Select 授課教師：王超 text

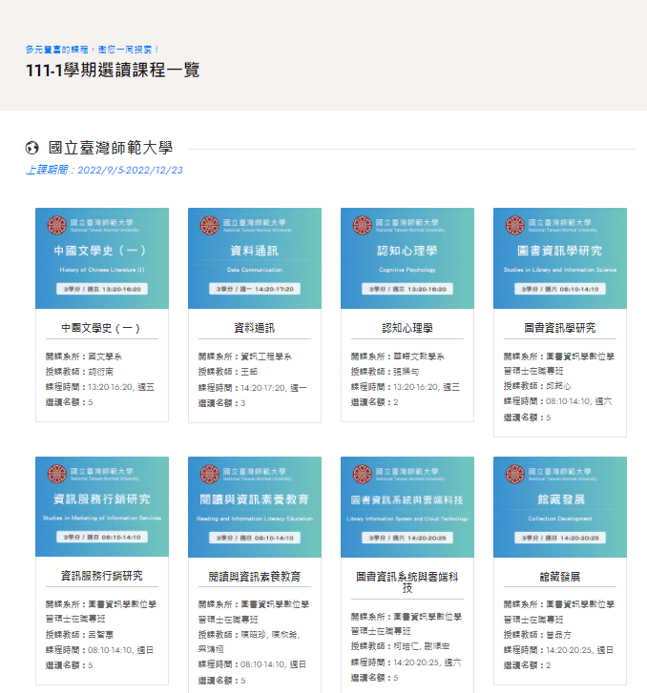(228, 372)
